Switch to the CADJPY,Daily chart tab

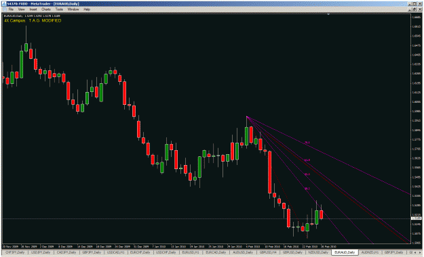(66, 252)
